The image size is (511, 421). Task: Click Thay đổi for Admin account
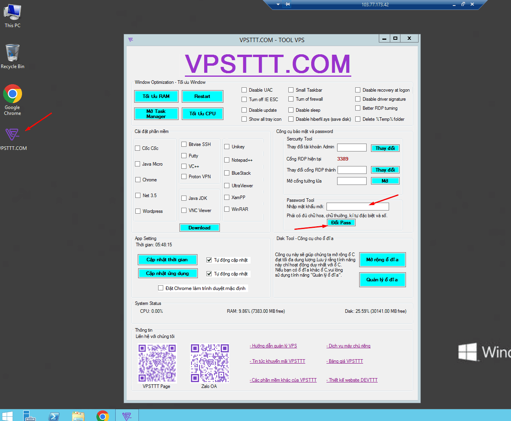[385, 148]
